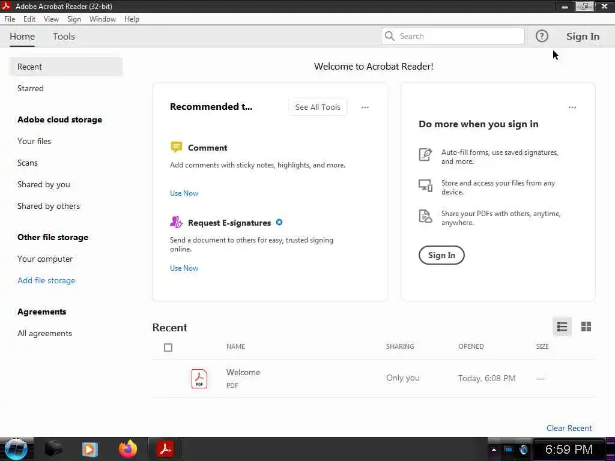Click the rounded Sign In button in card
615x461 pixels.
pos(441,255)
